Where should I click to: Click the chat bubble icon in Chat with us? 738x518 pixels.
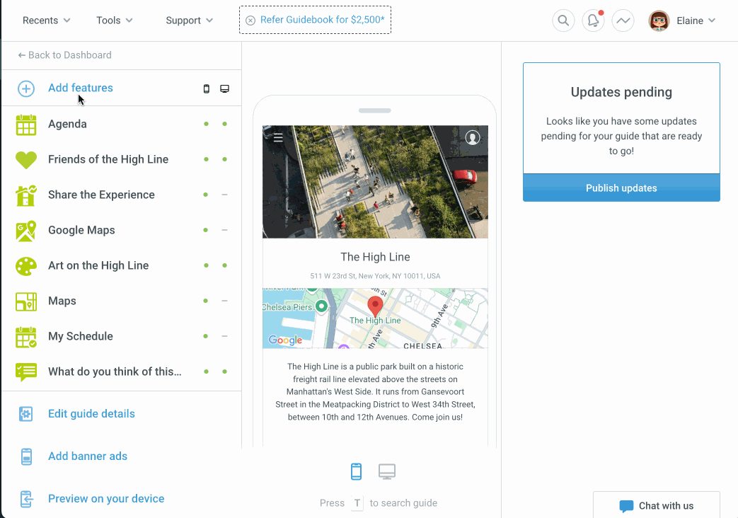(x=626, y=506)
